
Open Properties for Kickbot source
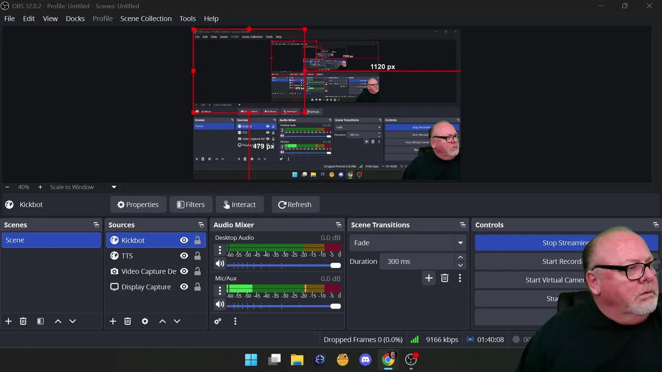[x=138, y=205]
